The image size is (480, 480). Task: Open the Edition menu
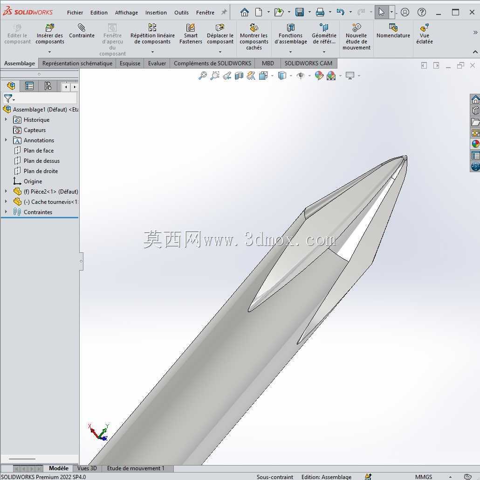[x=99, y=13]
